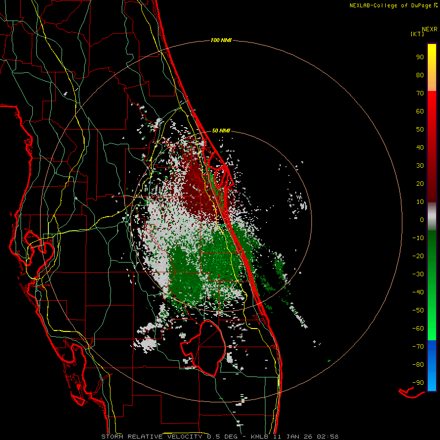
Task: Click the NEXR label above the legend
Action: pos(430,29)
